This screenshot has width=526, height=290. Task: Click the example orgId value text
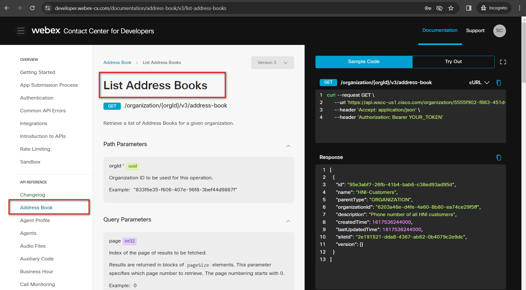[x=185, y=190]
